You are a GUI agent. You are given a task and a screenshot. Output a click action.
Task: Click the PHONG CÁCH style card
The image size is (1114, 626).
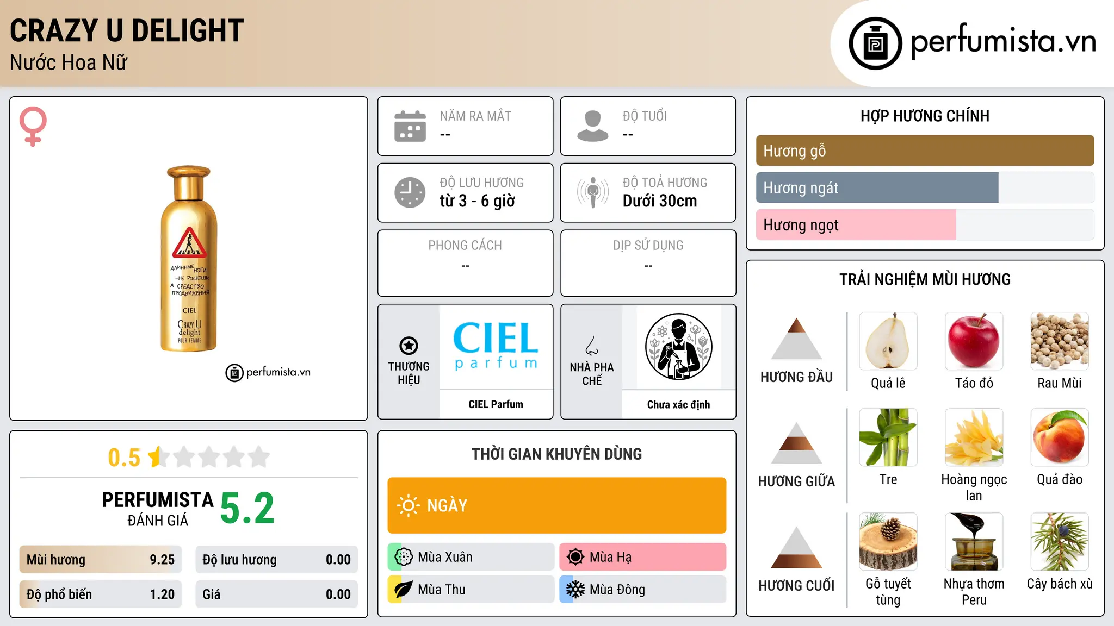point(465,263)
